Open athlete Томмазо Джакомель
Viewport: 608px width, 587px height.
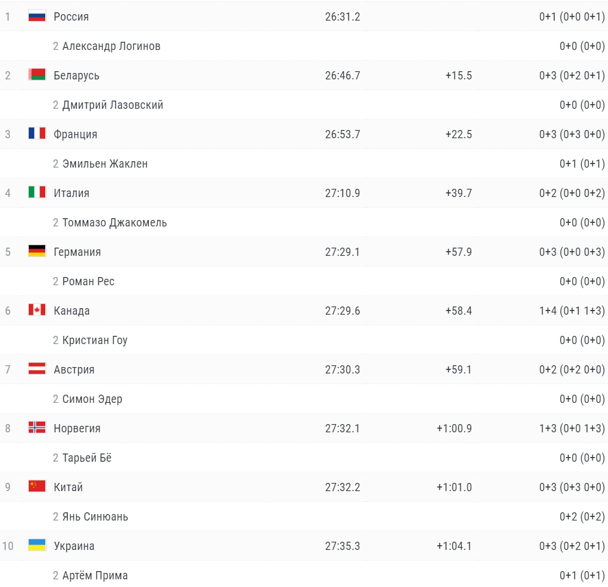115,223
